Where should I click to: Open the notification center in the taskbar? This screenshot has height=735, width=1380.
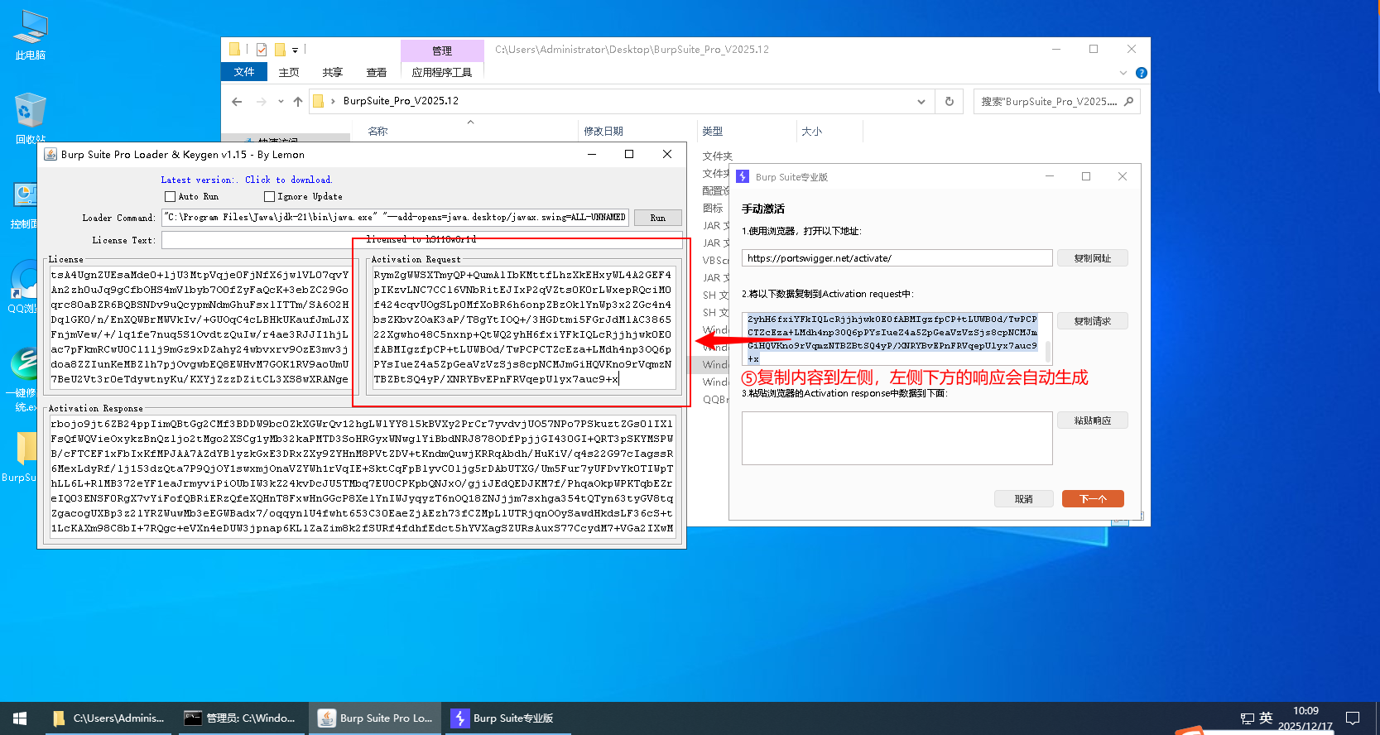[x=1353, y=718]
